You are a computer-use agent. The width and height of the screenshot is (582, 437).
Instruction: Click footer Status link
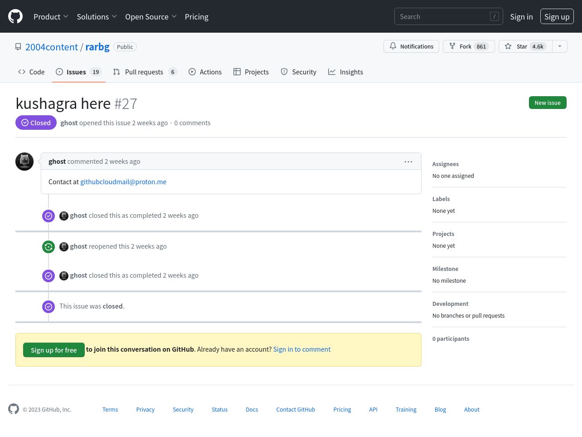[x=220, y=409]
